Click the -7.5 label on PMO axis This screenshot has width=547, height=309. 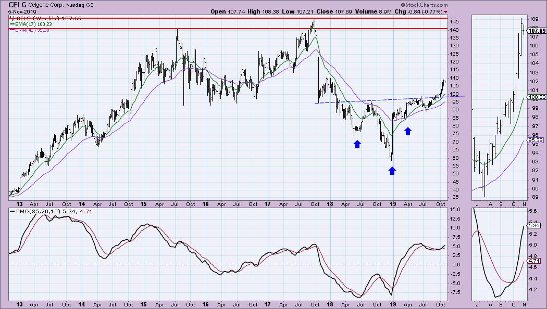(455, 292)
